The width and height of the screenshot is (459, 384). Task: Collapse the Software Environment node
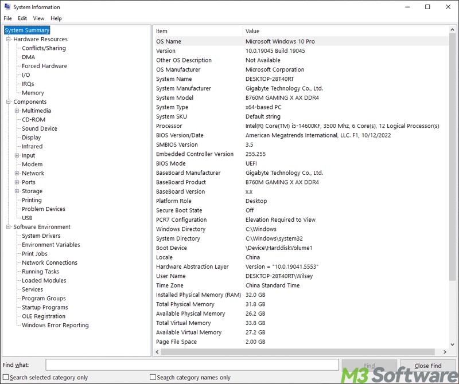point(9,227)
